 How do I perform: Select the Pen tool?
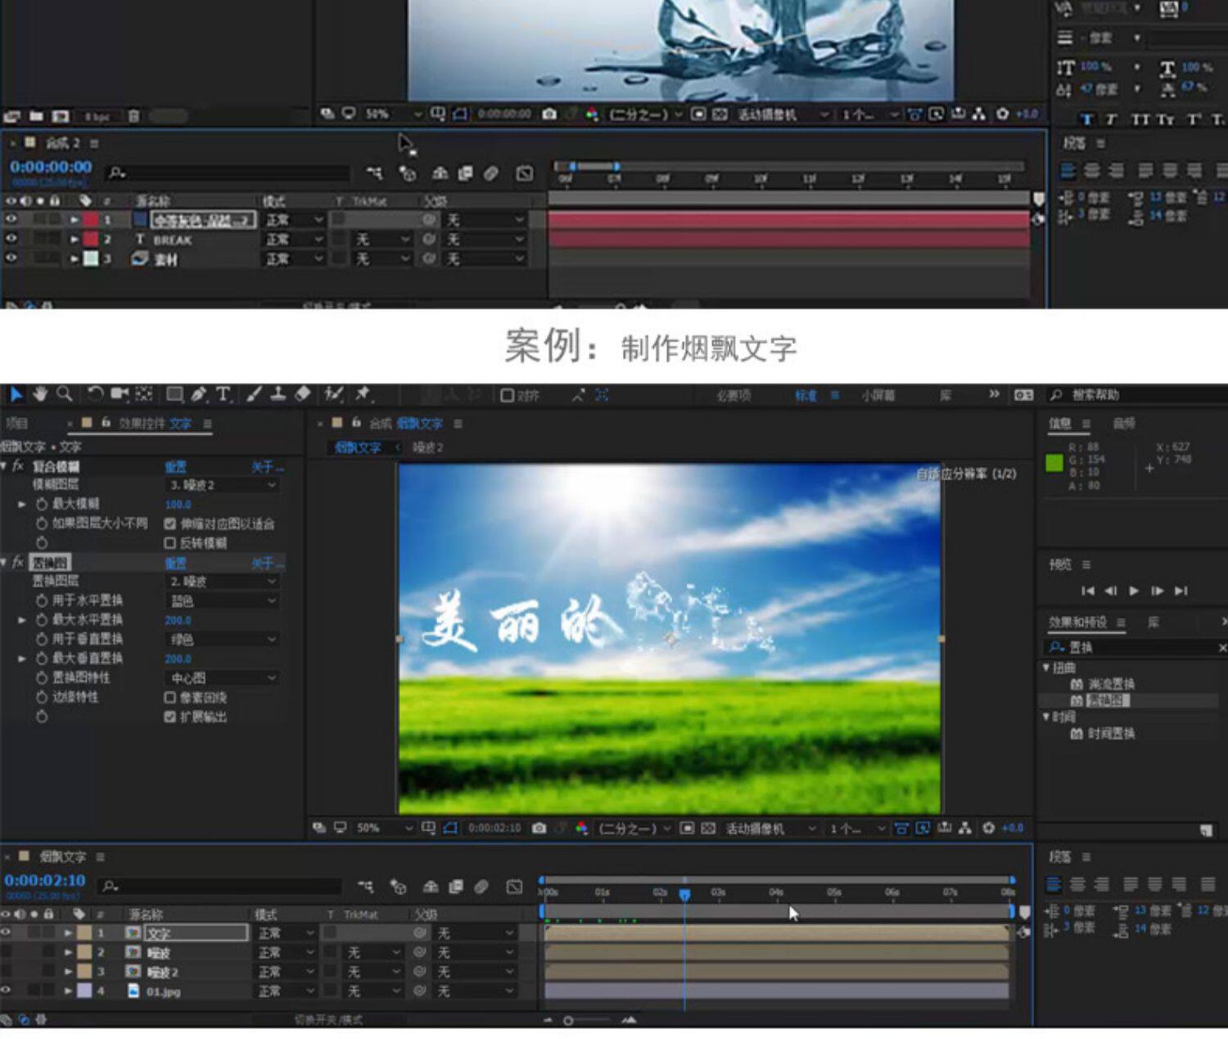199,394
